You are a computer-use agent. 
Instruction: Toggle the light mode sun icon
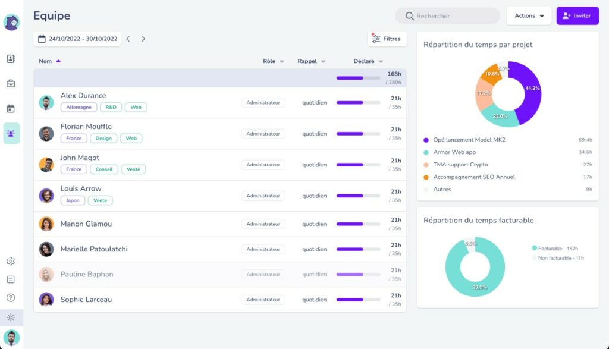(x=11, y=317)
